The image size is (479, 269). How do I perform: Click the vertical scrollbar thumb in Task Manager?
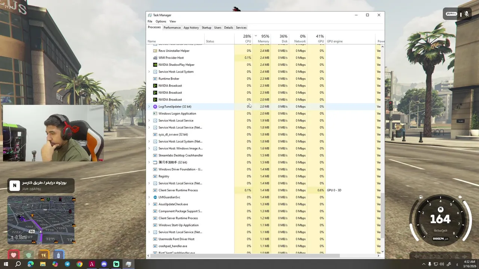(382, 215)
